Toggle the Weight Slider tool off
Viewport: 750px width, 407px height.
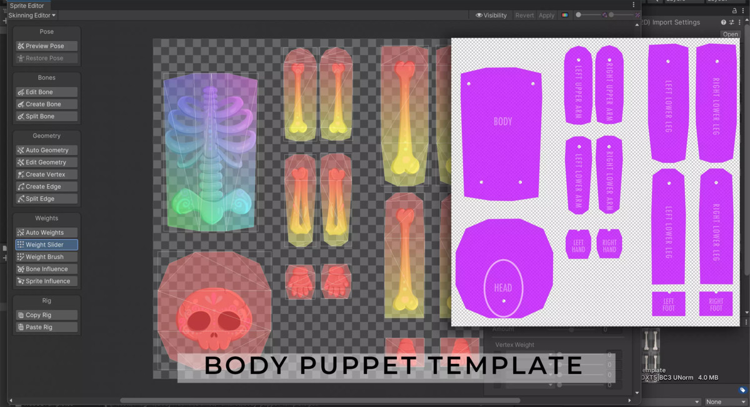pos(46,245)
